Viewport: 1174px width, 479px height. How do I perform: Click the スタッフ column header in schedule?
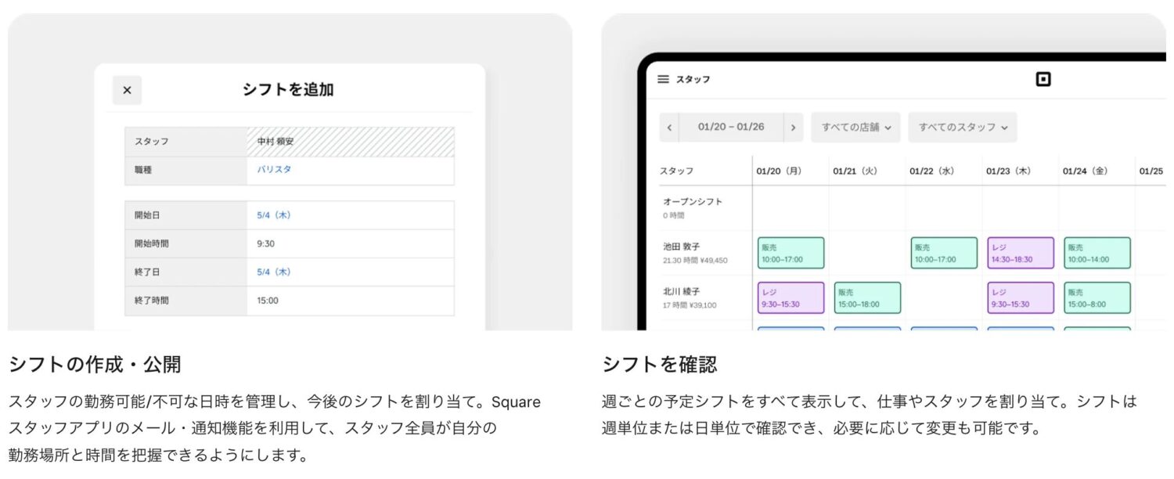coord(676,171)
